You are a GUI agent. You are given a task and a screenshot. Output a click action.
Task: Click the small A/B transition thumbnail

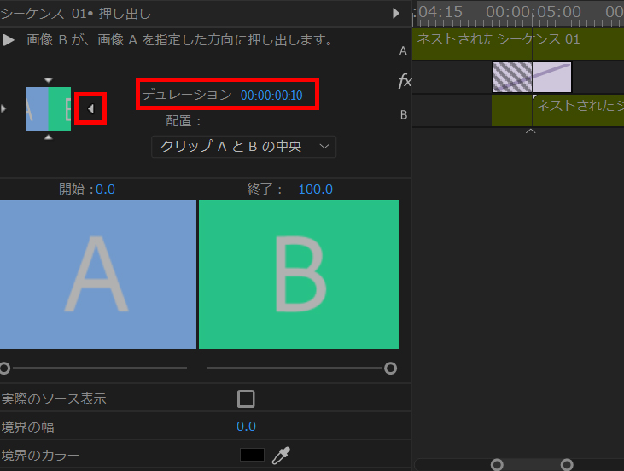point(49,108)
